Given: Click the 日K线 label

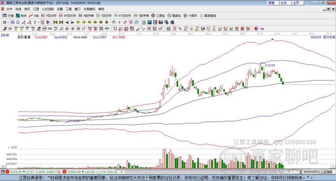Looking at the screenshot, I should [5, 35].
